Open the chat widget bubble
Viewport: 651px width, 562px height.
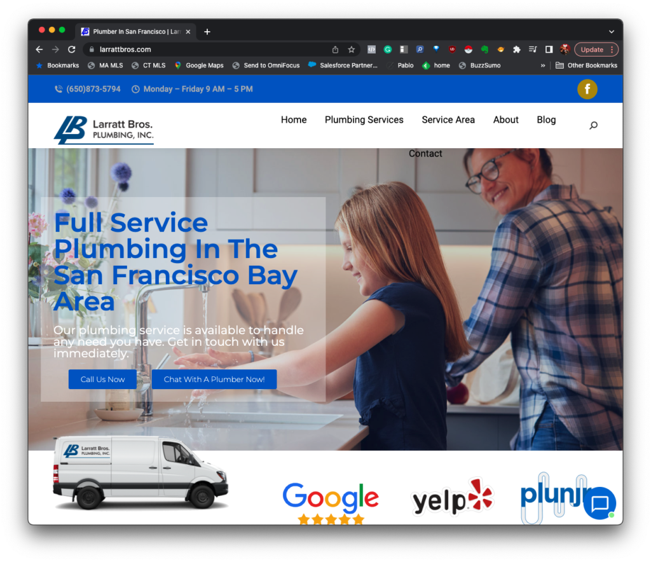tap(600, 504)
